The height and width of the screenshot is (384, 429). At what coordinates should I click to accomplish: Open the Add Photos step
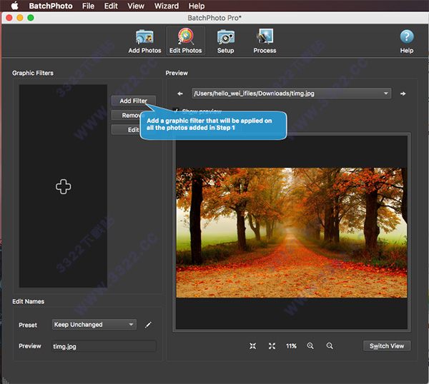pos(144,41)
